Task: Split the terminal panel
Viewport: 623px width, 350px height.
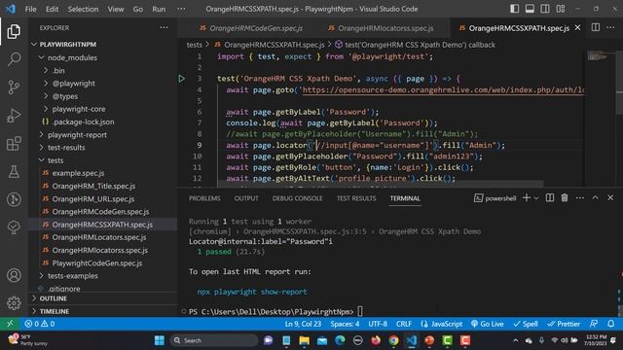Action: [x=549, y=197]
